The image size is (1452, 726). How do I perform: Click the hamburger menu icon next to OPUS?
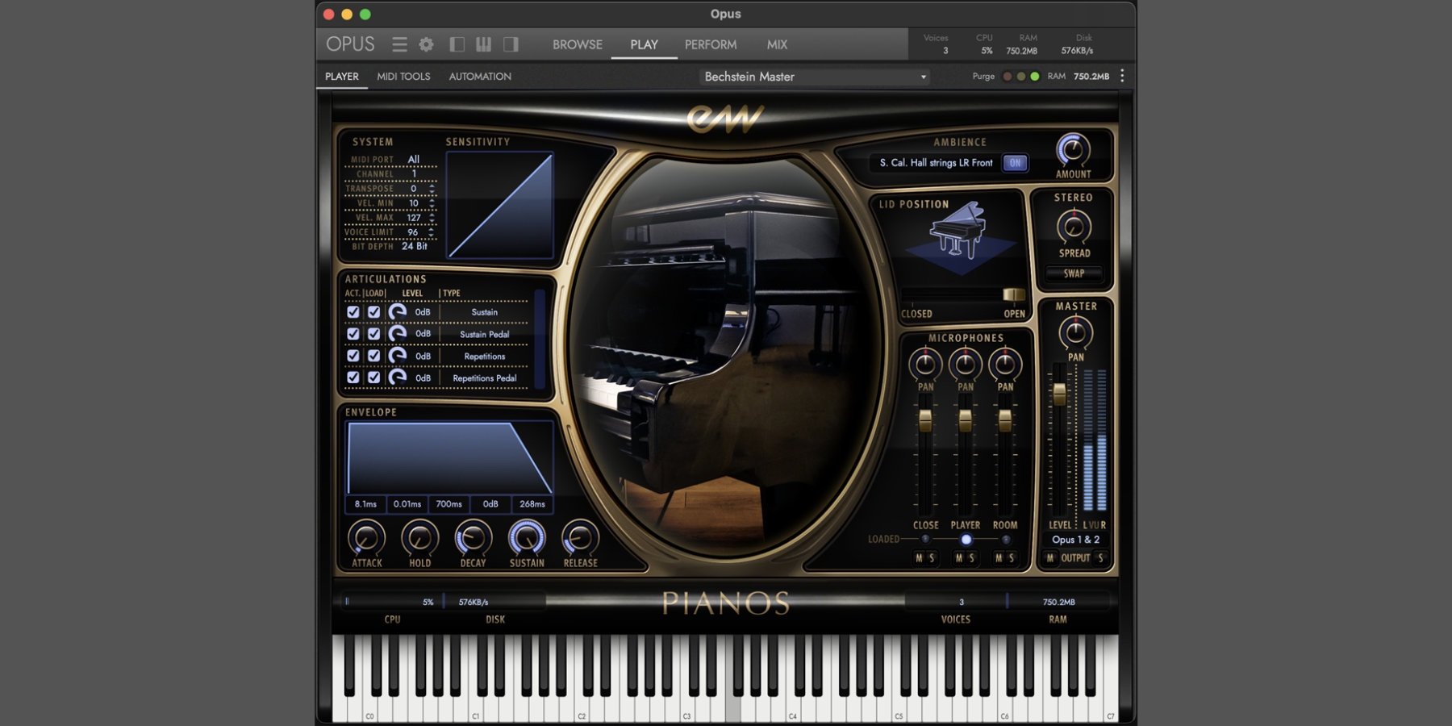coord(399,44)
